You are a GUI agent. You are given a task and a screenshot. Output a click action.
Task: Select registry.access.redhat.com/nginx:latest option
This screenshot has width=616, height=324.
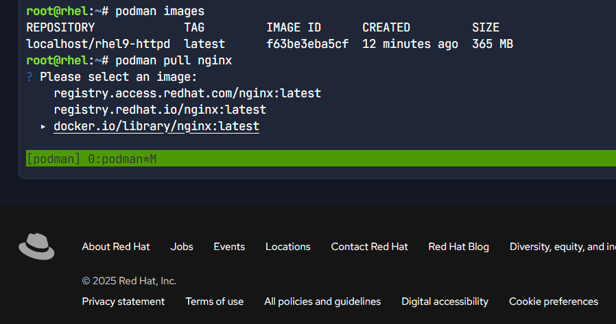point(187,93)
